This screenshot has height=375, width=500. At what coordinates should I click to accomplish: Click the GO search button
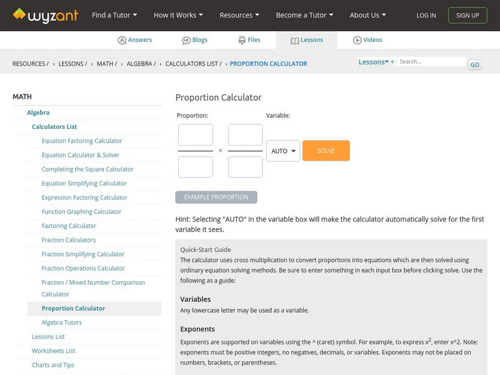(x=475, y=64)
